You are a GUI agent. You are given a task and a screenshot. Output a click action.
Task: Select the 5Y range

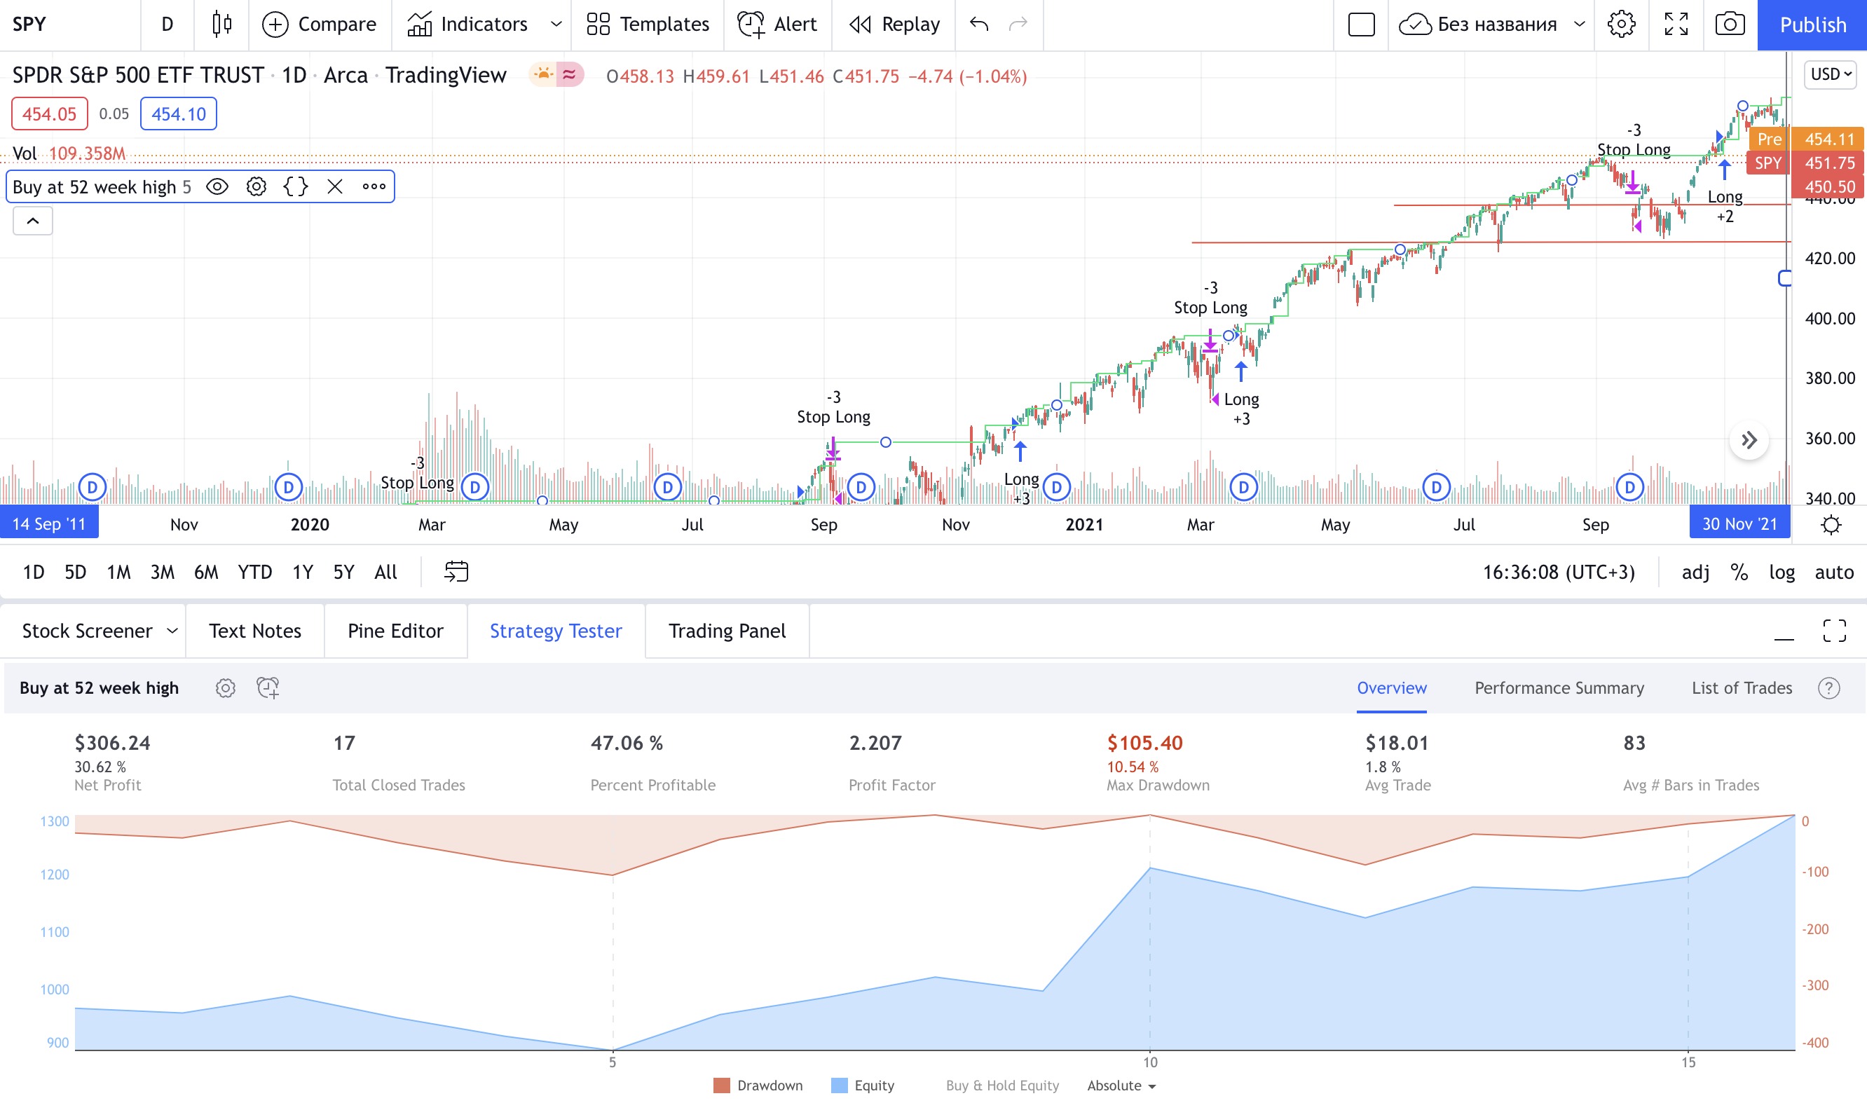click(343, 572)
